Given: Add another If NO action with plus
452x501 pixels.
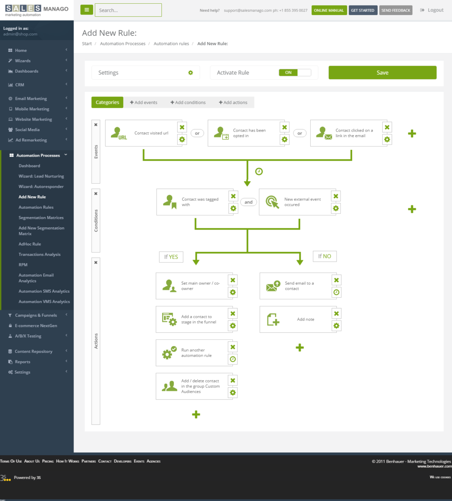Looking at the screenshot, I should [299, 347].
